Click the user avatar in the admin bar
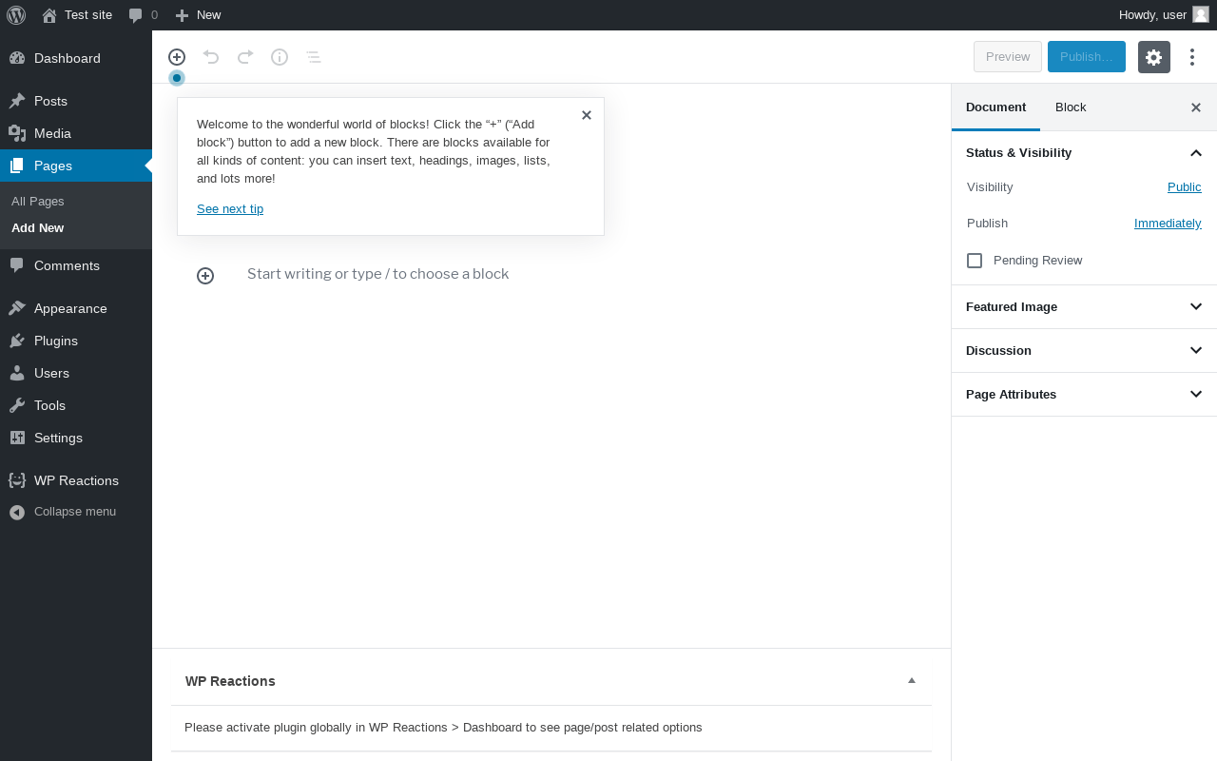The height and width of the screenshot is (761, 1217). pos(1201,14)
